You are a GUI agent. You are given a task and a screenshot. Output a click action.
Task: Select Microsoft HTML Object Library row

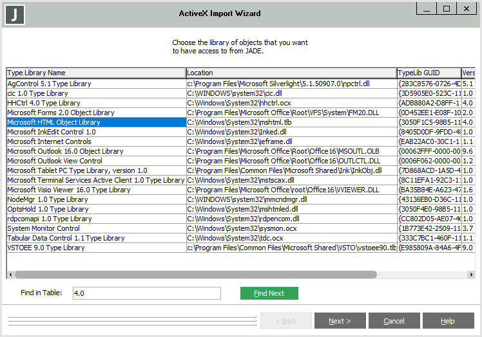(96, 122)
